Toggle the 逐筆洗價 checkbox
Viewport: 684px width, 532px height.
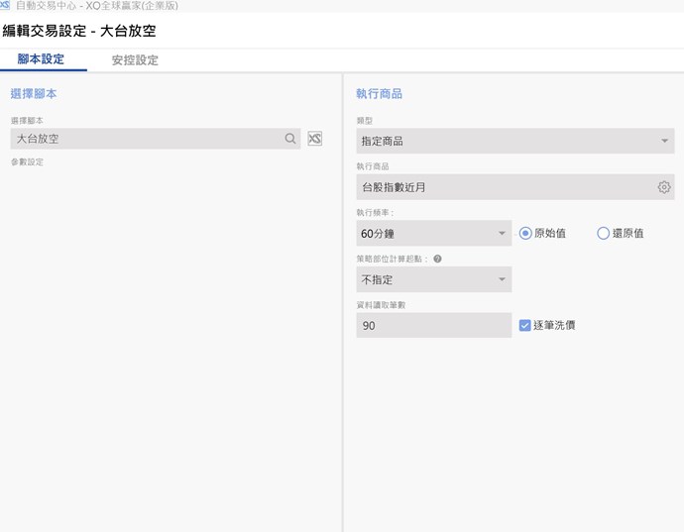click(525, 325)
